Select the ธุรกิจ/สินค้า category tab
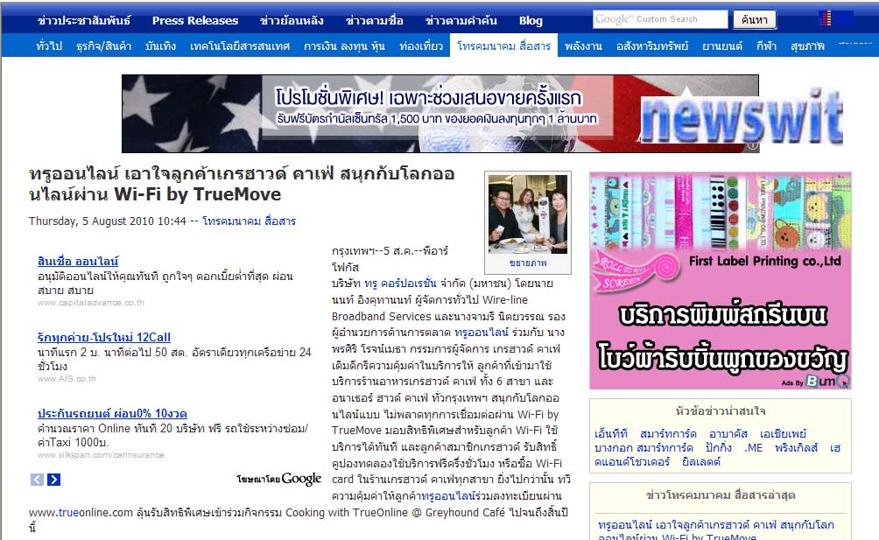 103,46
